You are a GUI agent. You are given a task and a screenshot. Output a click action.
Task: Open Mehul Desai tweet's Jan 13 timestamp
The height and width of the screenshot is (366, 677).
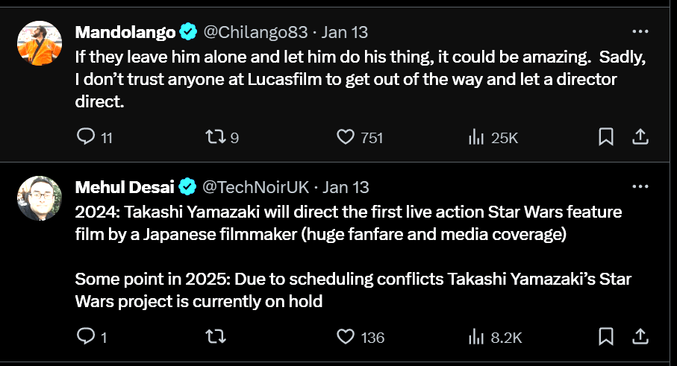point(346,186)
